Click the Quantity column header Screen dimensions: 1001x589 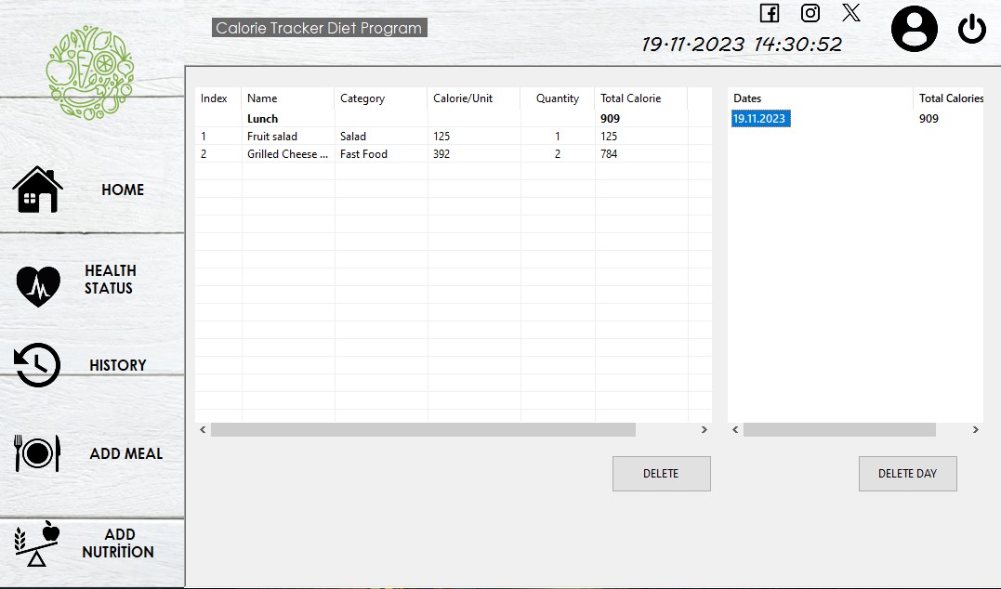558,98
